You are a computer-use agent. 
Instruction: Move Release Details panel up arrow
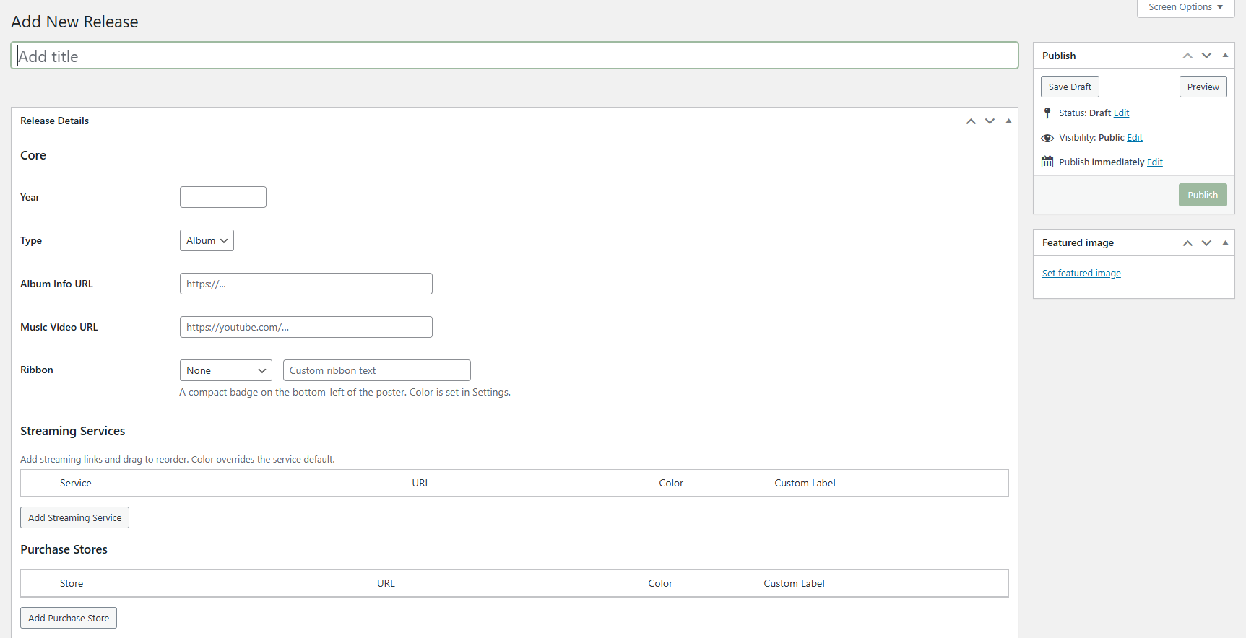pos(971,121)
